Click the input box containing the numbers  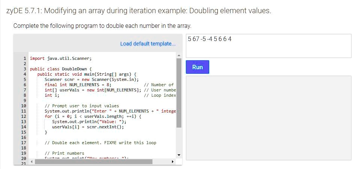point(269,46)
